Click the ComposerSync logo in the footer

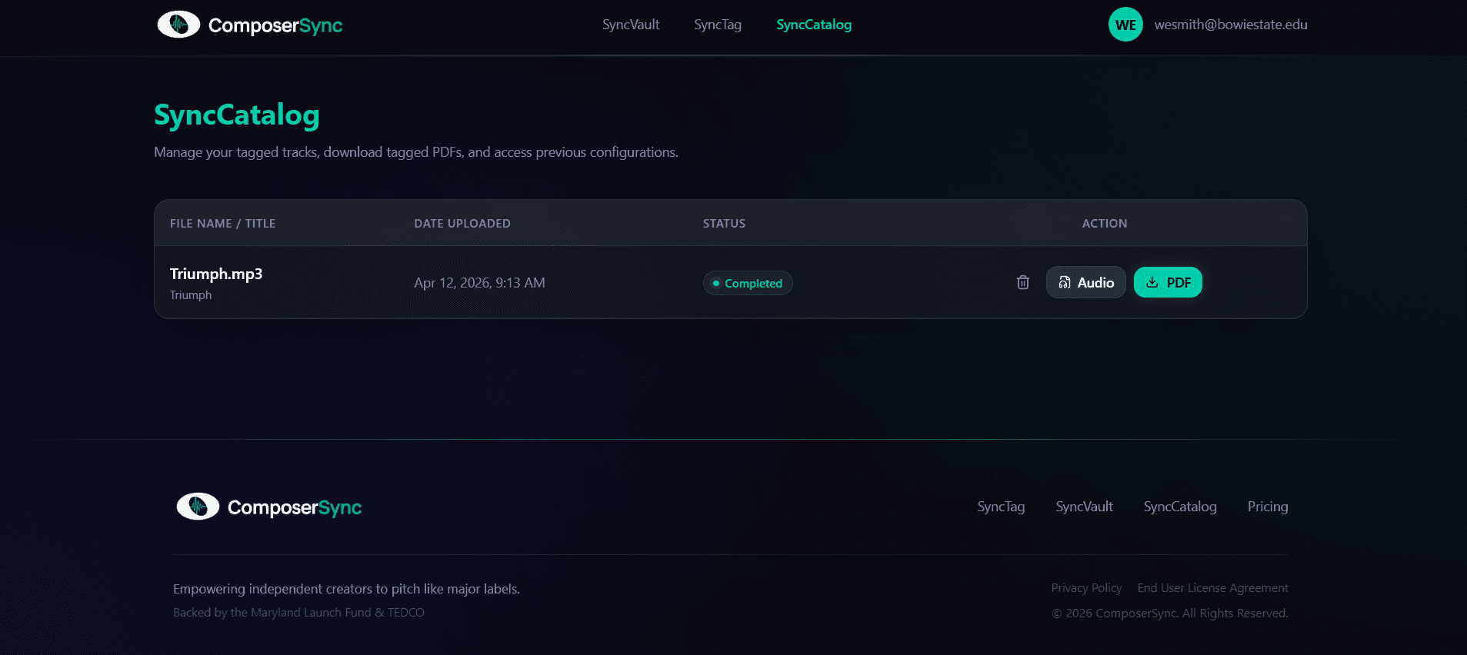pos(269,507)
